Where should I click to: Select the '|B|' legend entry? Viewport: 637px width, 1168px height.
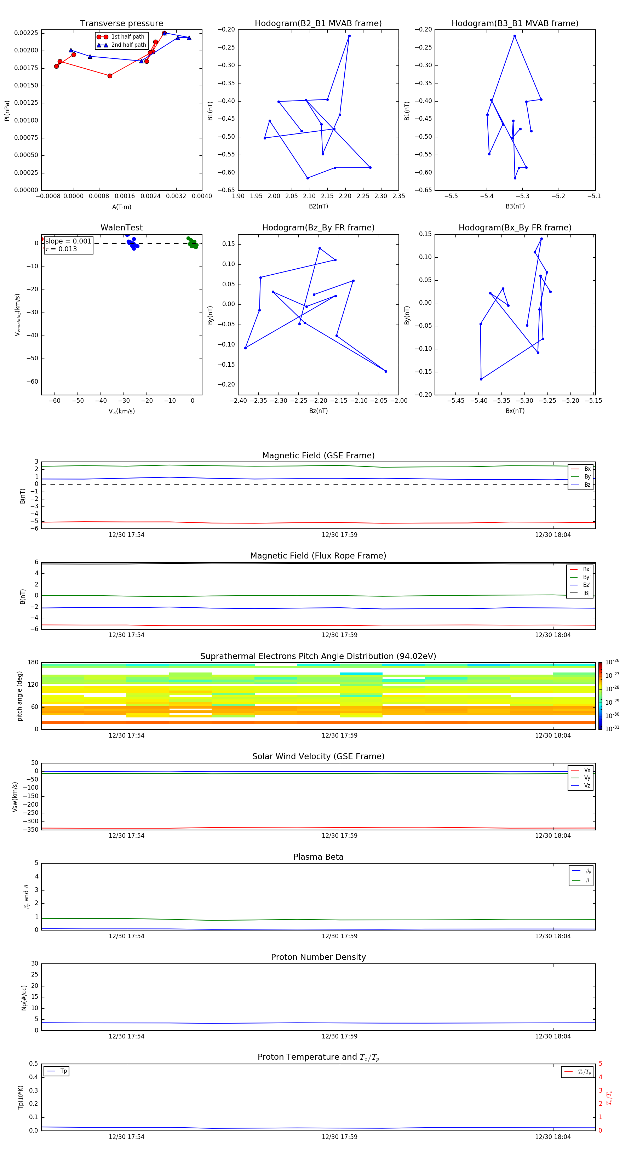pos(580,593)
